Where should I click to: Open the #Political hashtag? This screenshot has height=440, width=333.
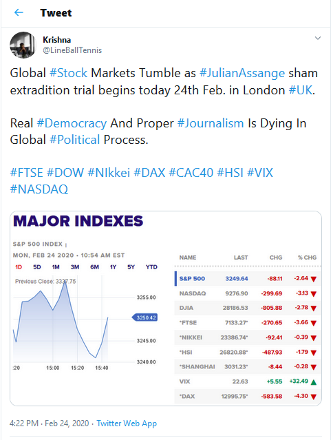pos(74,140)
